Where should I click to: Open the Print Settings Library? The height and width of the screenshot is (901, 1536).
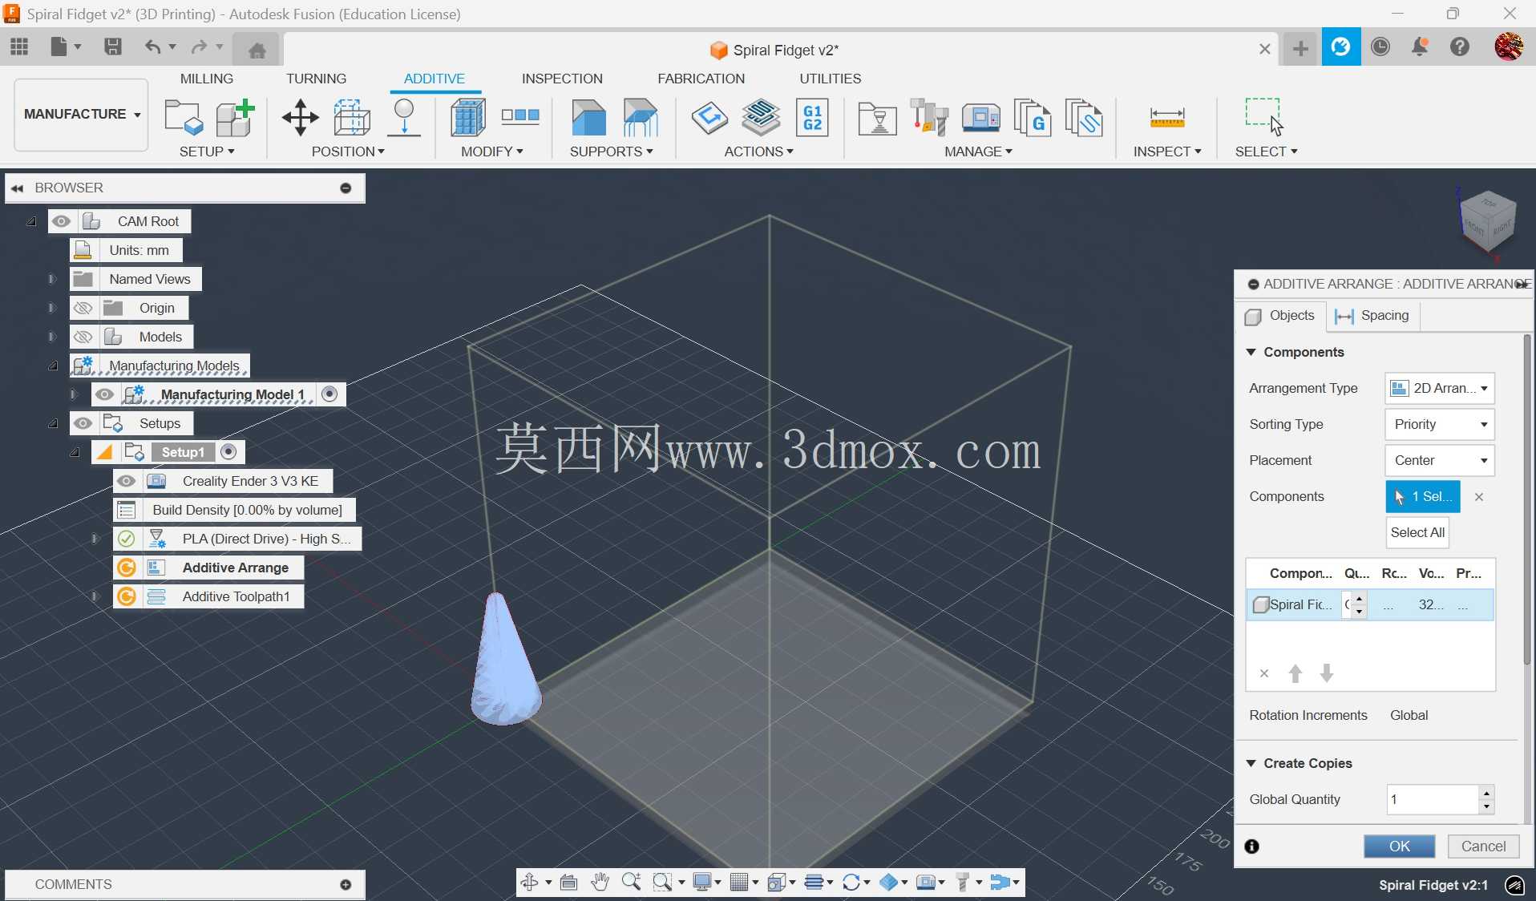click(x=878, y=118)
